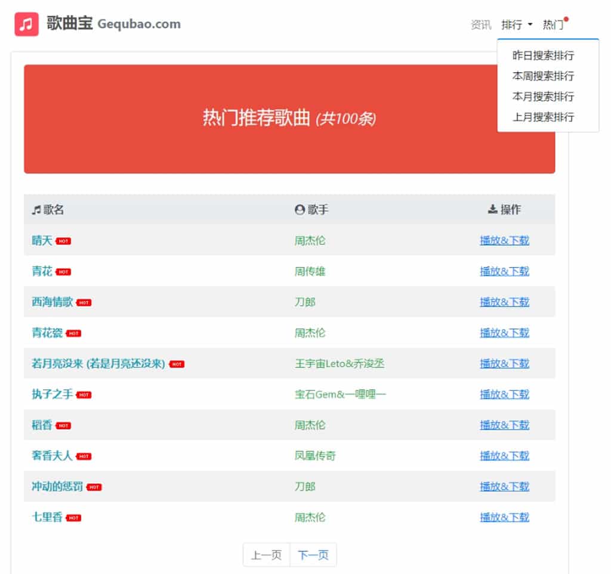Open the song 冲动的惩罚
The height and width of the screenshot is (574, 611).
(57, 486)
